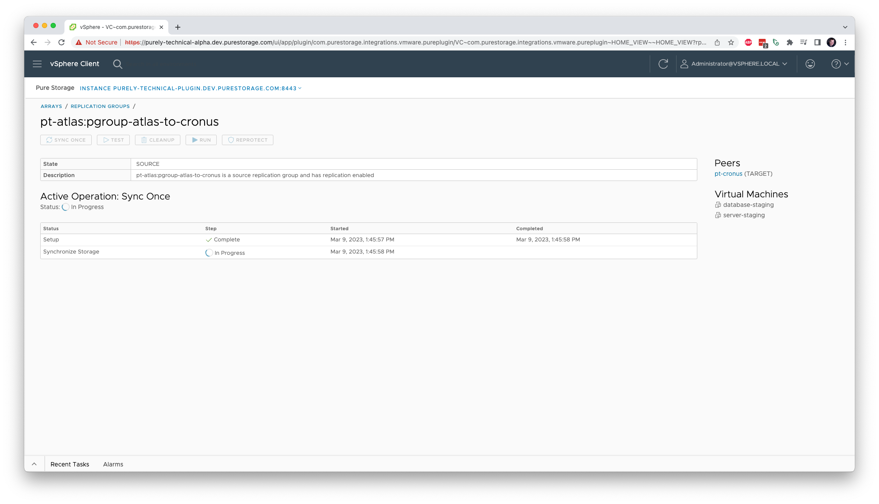879x504 pixels.
Task: Click the Test button
Action: [x=113, y=140]
